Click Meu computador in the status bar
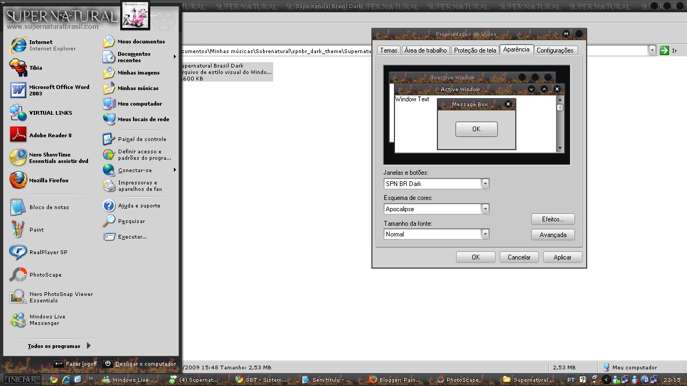The image size is (687, 386). point(630,367)
